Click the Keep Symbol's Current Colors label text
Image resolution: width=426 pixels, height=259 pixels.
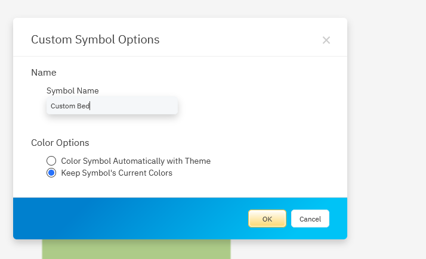point(116,173)
